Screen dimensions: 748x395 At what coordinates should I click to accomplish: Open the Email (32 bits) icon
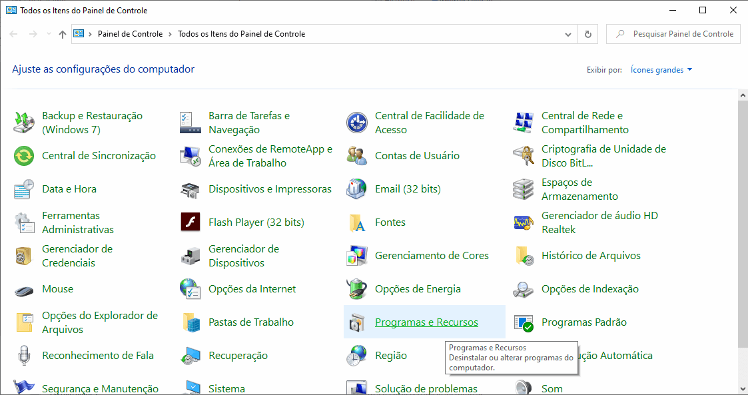[357, 189]
